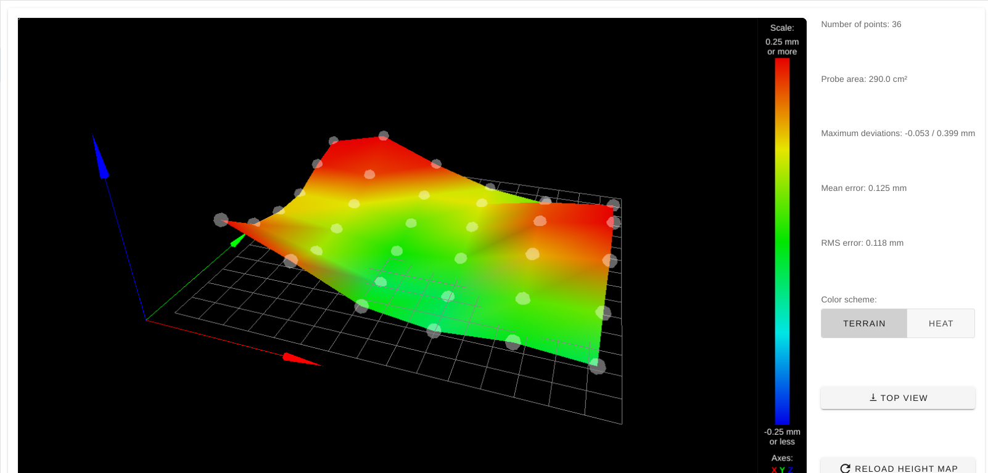
Task: Click the download-arrow icon beside TOP VIEW
Action: pos(873,398)
